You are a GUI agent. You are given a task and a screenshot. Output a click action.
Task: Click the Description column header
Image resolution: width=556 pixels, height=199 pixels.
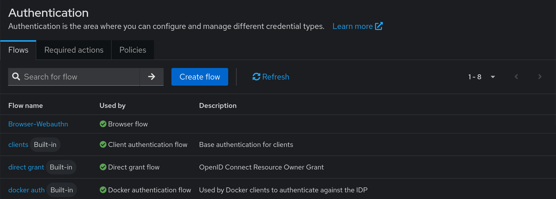click(218, 106)
